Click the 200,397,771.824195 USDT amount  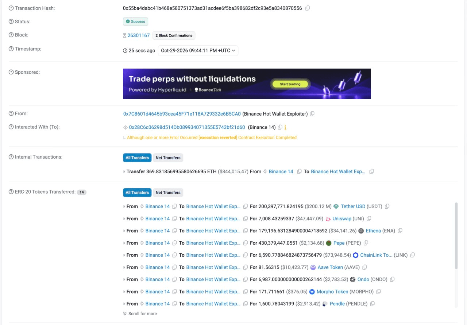tap(281, 206)
